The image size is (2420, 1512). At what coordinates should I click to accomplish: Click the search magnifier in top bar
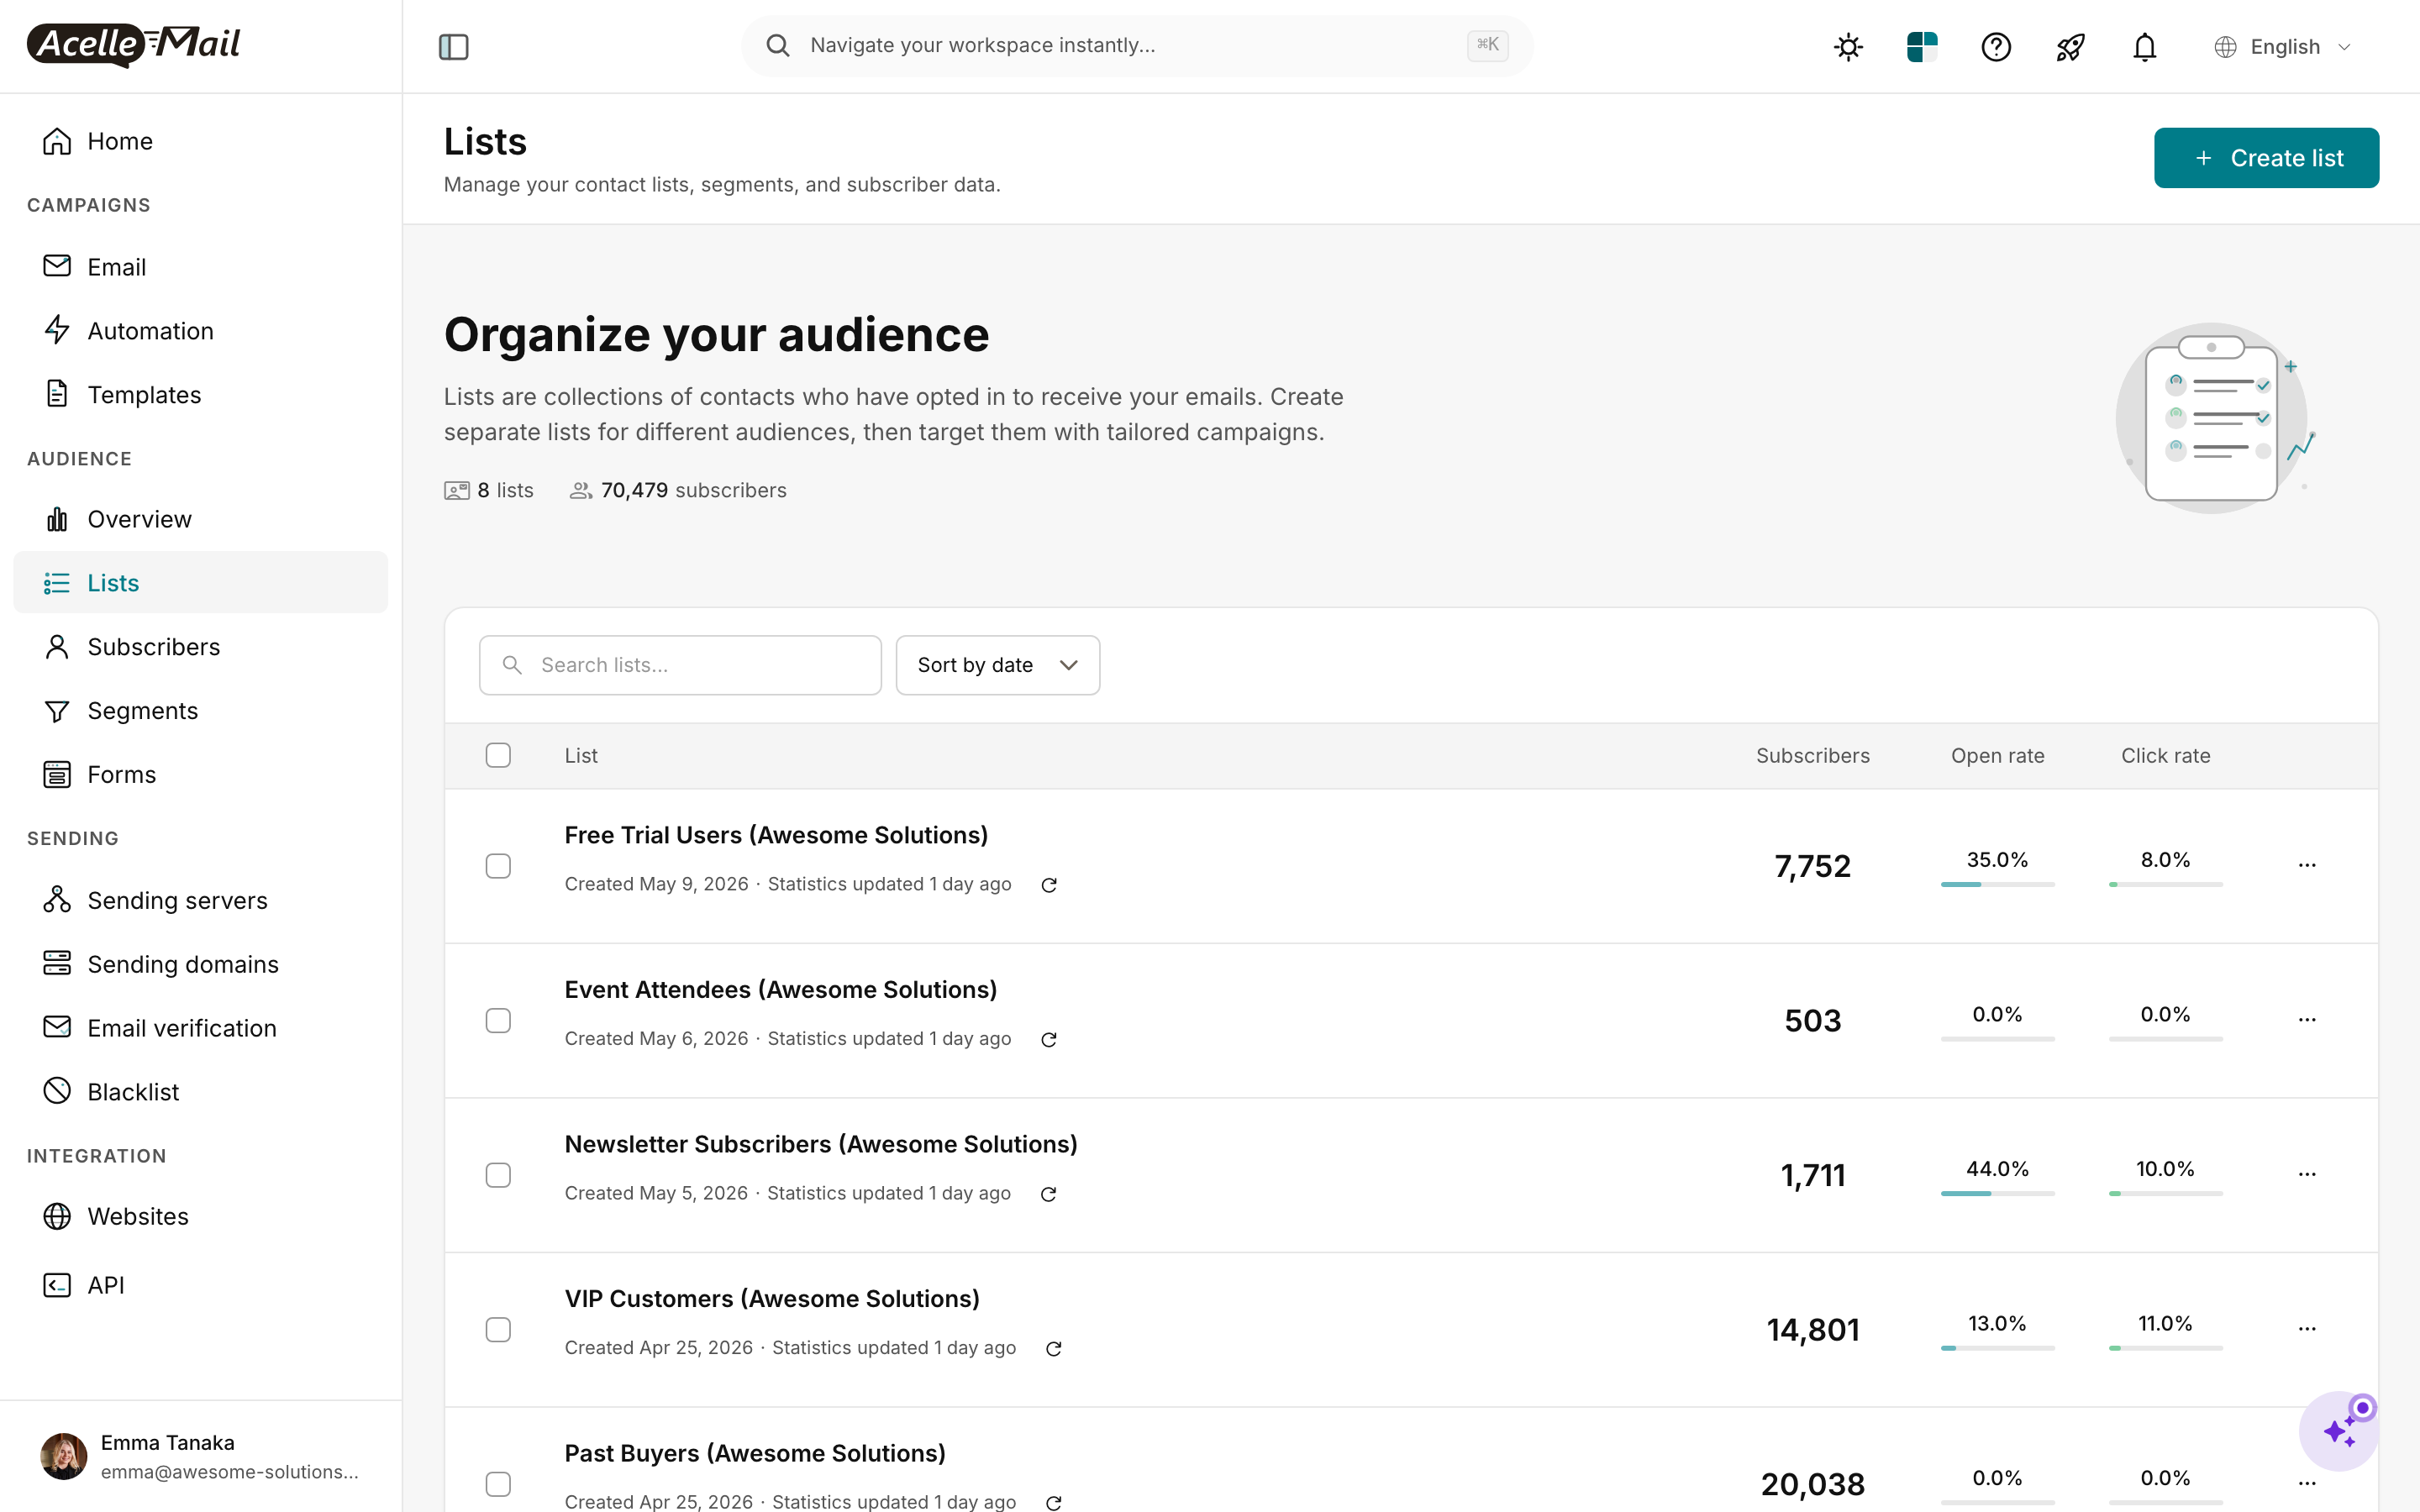click(x=778, y=45)
